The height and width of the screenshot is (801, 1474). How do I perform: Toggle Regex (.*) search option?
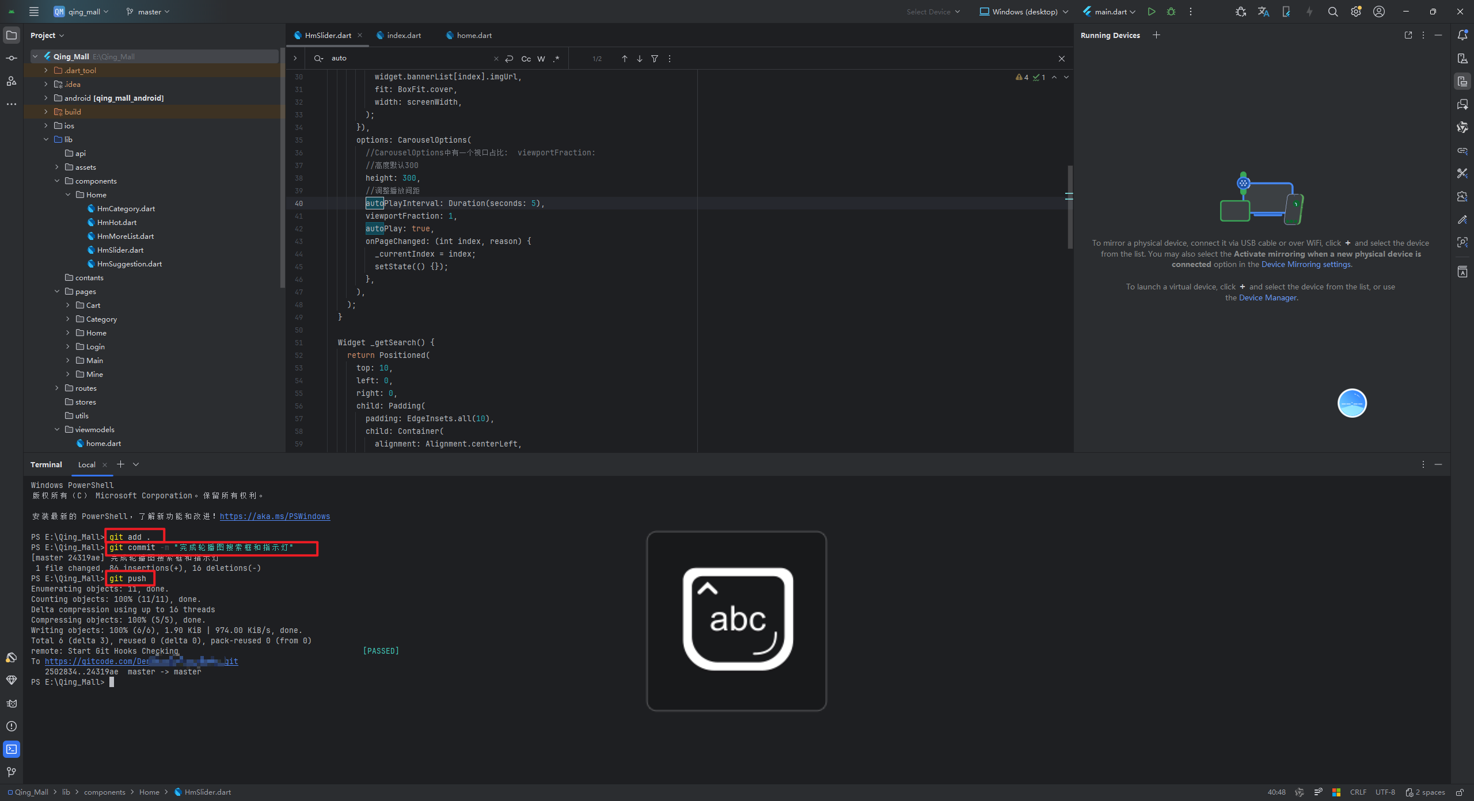(556, 59)
